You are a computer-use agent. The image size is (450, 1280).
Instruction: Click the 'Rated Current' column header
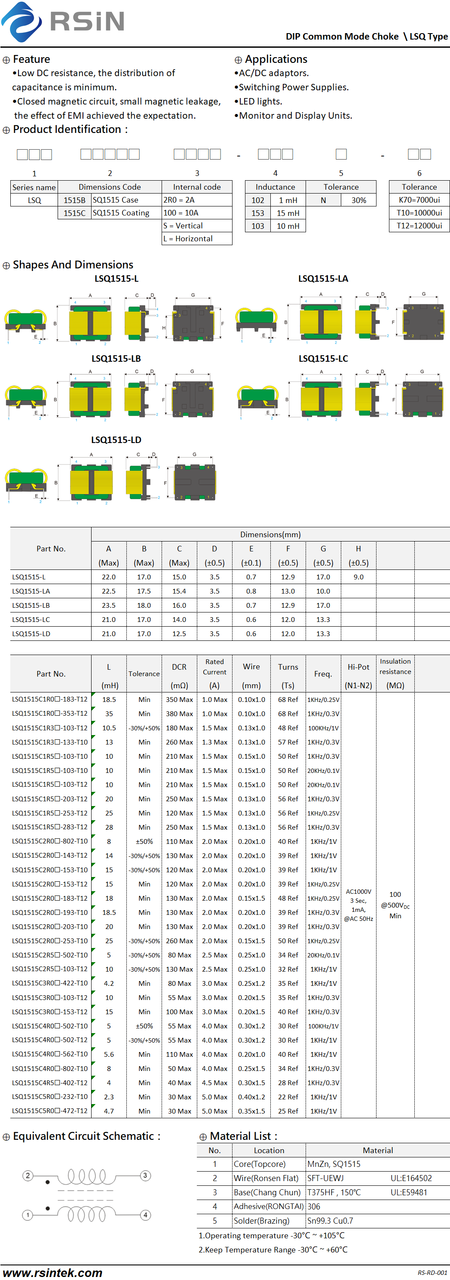click(x=214, y=667)
